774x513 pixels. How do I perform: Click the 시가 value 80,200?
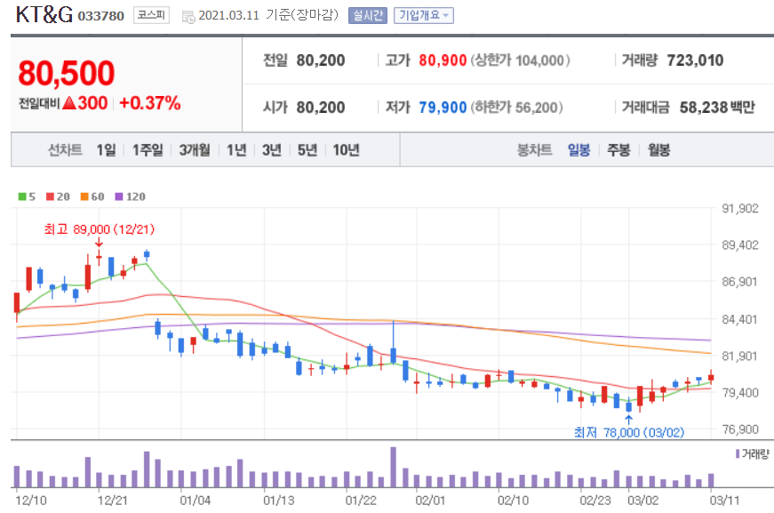(x=321, y=108)
